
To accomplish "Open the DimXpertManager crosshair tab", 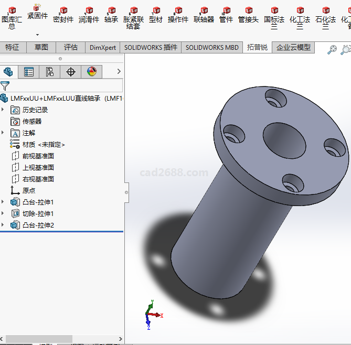I will coord(71,72).
